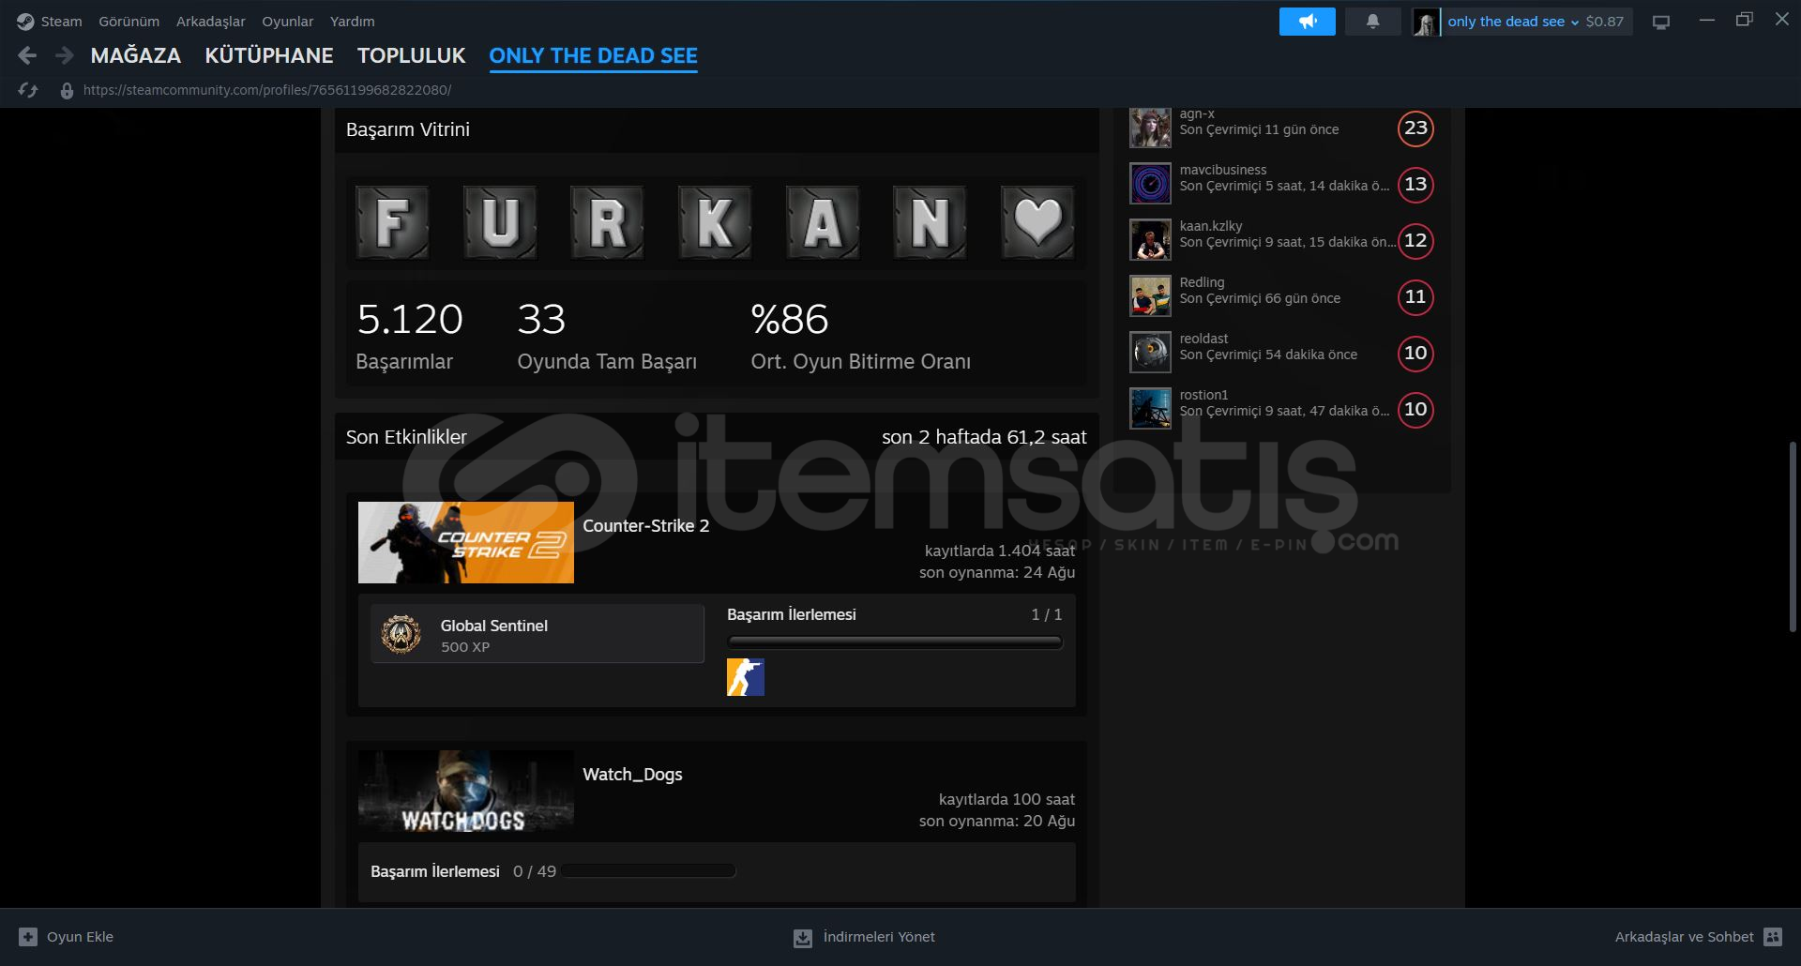This screenshot has width=1801, height=966.
Task: Click rostion1 avatar image
Action: click(x=1150, y=409)
